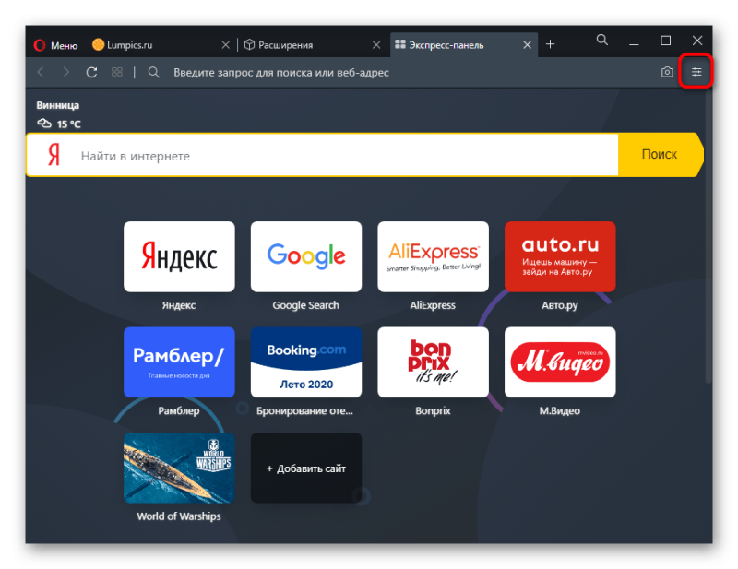This screenshot has width=738, height=569.
Task: Reload the page
Action: pyautogui.click(x=91, y=72)
